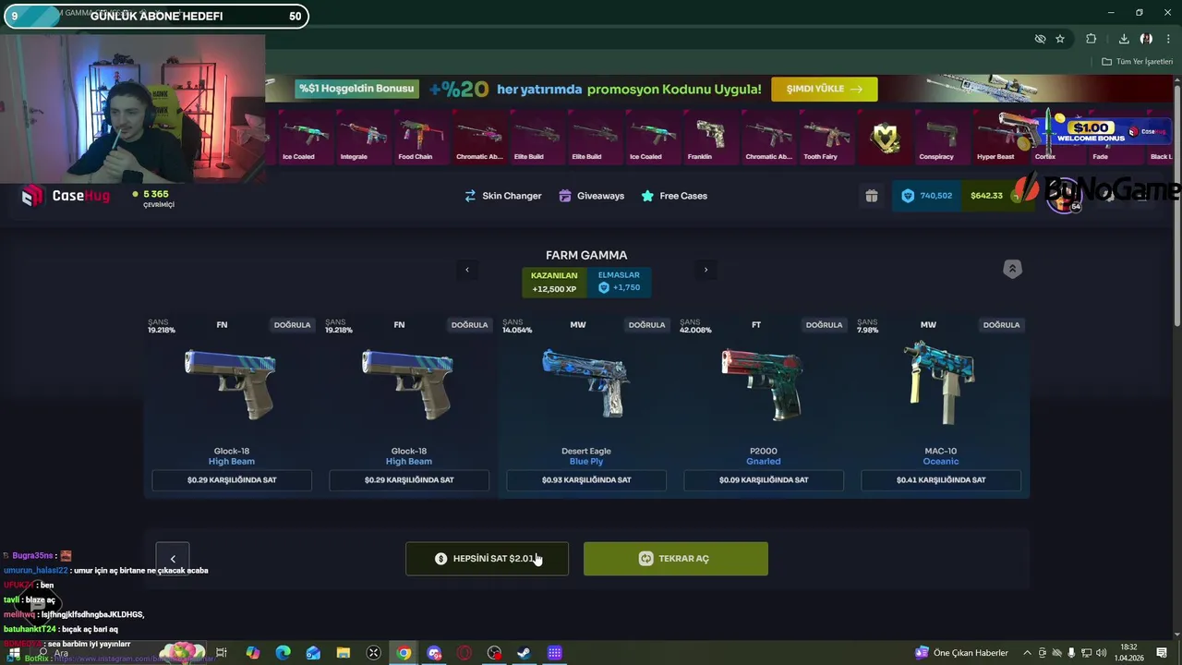Click the MAC-10 Oceanic skin image
This screenshot has width=1182, height=665.
[940, 383]
